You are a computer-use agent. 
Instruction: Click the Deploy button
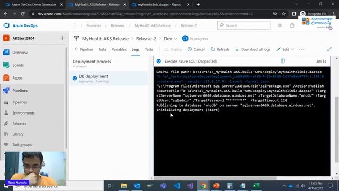point(173,49)
